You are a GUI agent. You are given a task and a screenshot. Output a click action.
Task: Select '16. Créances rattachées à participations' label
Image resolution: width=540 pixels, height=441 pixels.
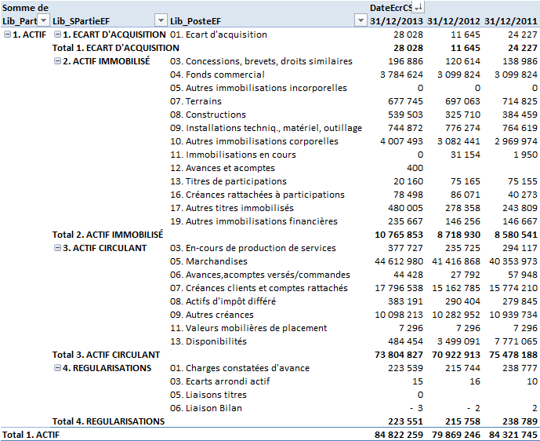257,195
